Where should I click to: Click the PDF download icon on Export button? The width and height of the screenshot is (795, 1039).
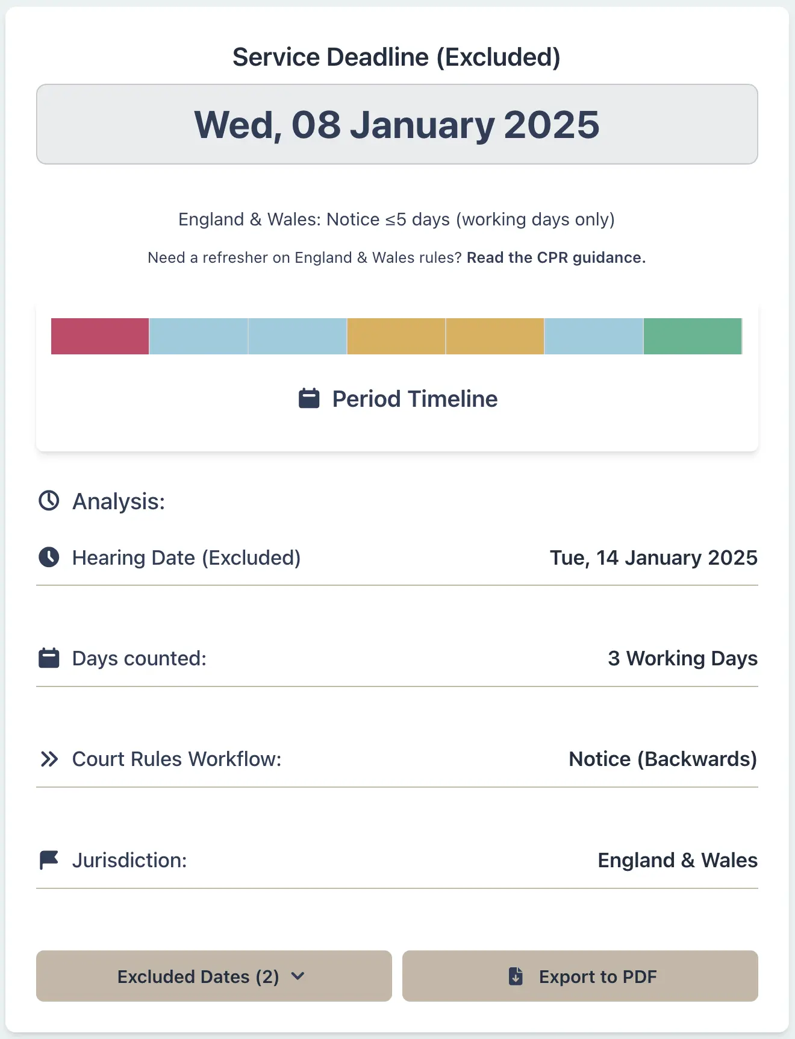click(x=516, y=976)
